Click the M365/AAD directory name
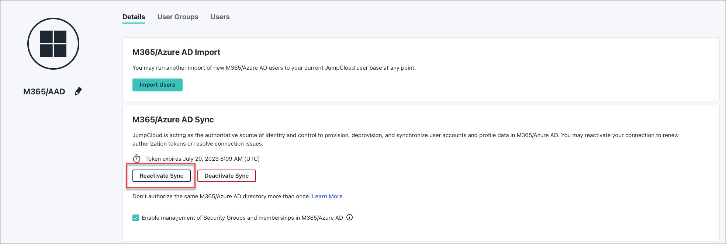The height and width of the screenshot is (244, 726). click(44, 92)
